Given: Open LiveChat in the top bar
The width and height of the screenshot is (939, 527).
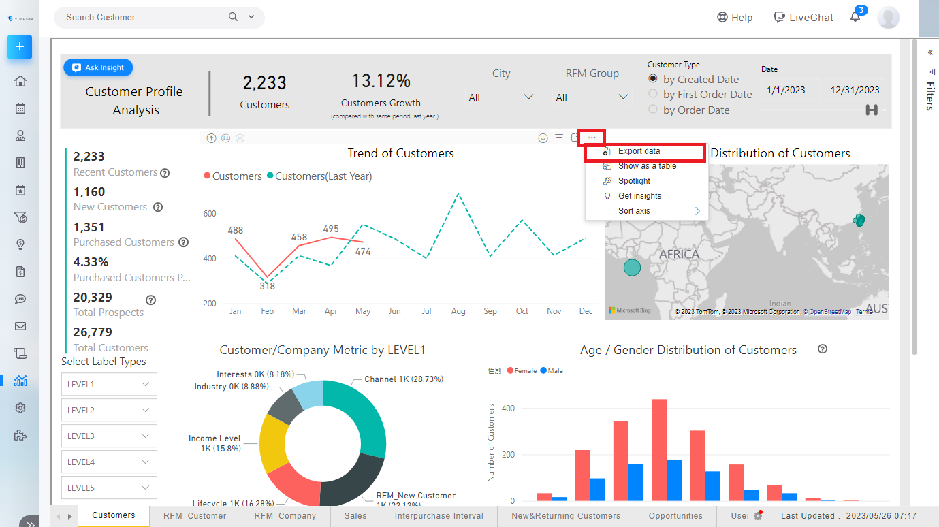Looking at the screenshot, I should (x=803, y=18).
